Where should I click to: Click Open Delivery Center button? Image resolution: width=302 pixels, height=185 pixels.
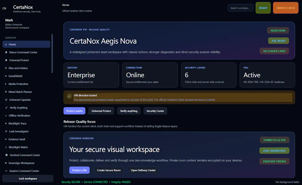pos(143,170)
